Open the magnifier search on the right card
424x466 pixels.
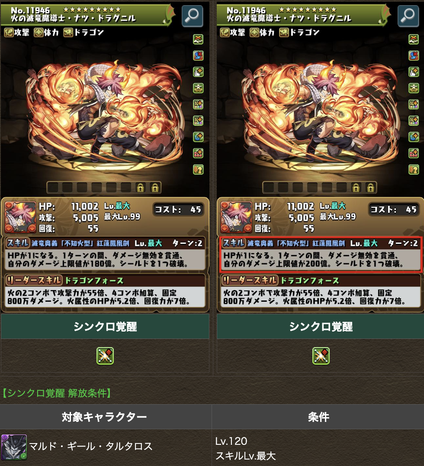[408, 16]
